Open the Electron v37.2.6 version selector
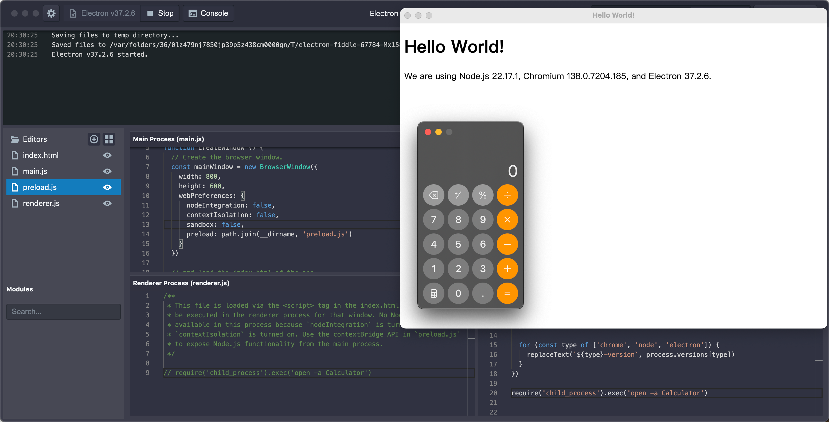 pos(102,13)
